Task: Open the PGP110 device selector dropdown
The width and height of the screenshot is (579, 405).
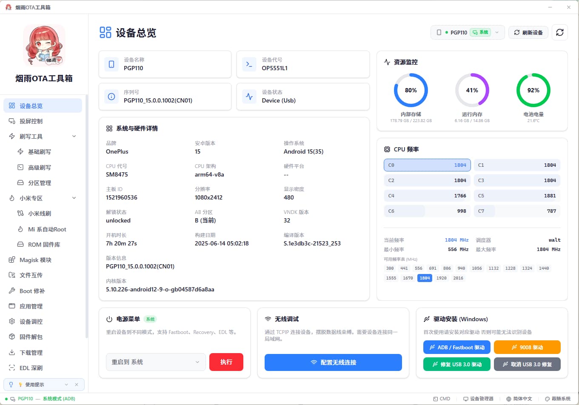Action: 468,32
